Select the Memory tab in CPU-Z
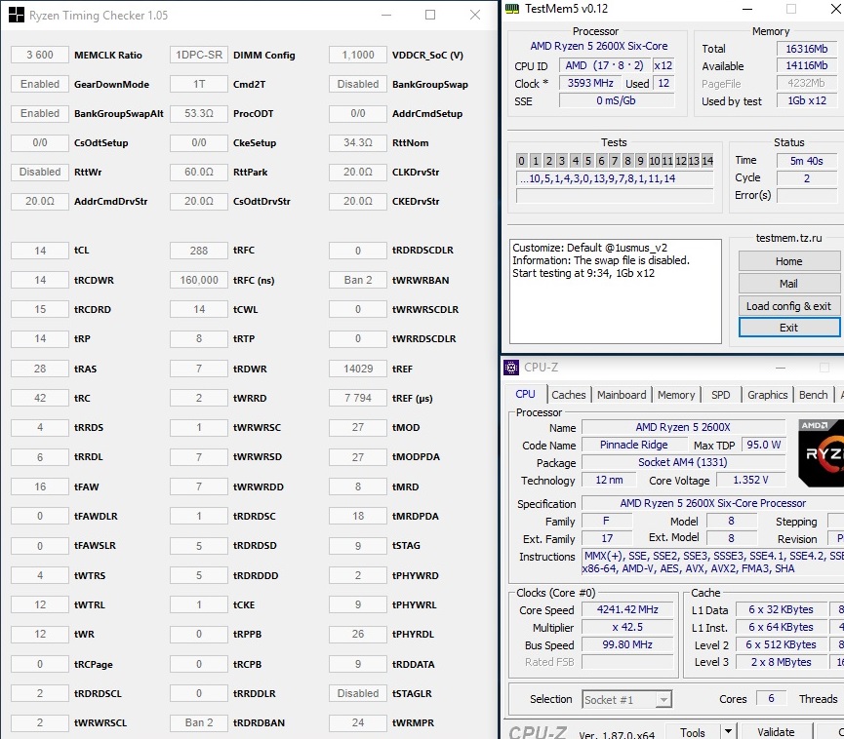The height and width of the screenshot is (739, 844). point(676,395)
